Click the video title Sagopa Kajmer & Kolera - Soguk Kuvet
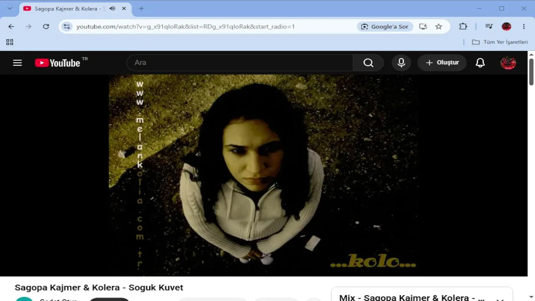This screenshot has height=301, width=535. [99, 288]
